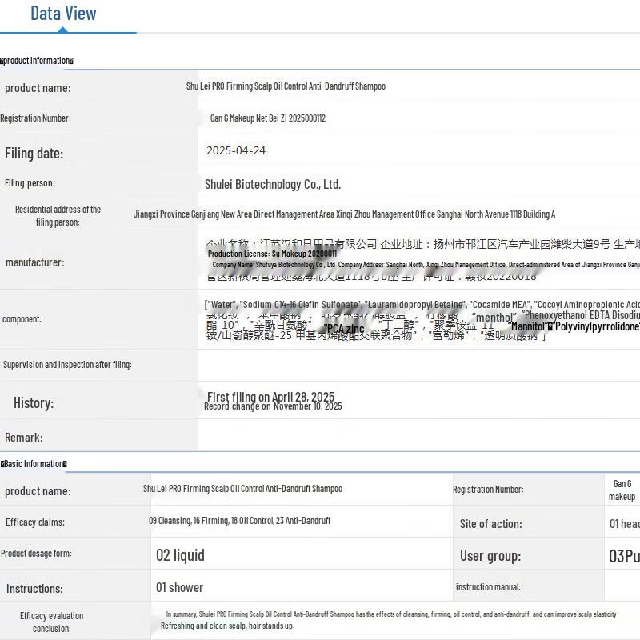Click 'Refreshing and clean scalp, hair stands up' text
640x640 pixels.
(227, 626)
